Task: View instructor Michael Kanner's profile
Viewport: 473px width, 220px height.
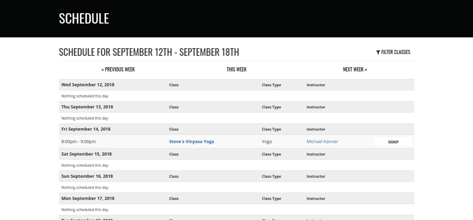Action: [322, 141]
